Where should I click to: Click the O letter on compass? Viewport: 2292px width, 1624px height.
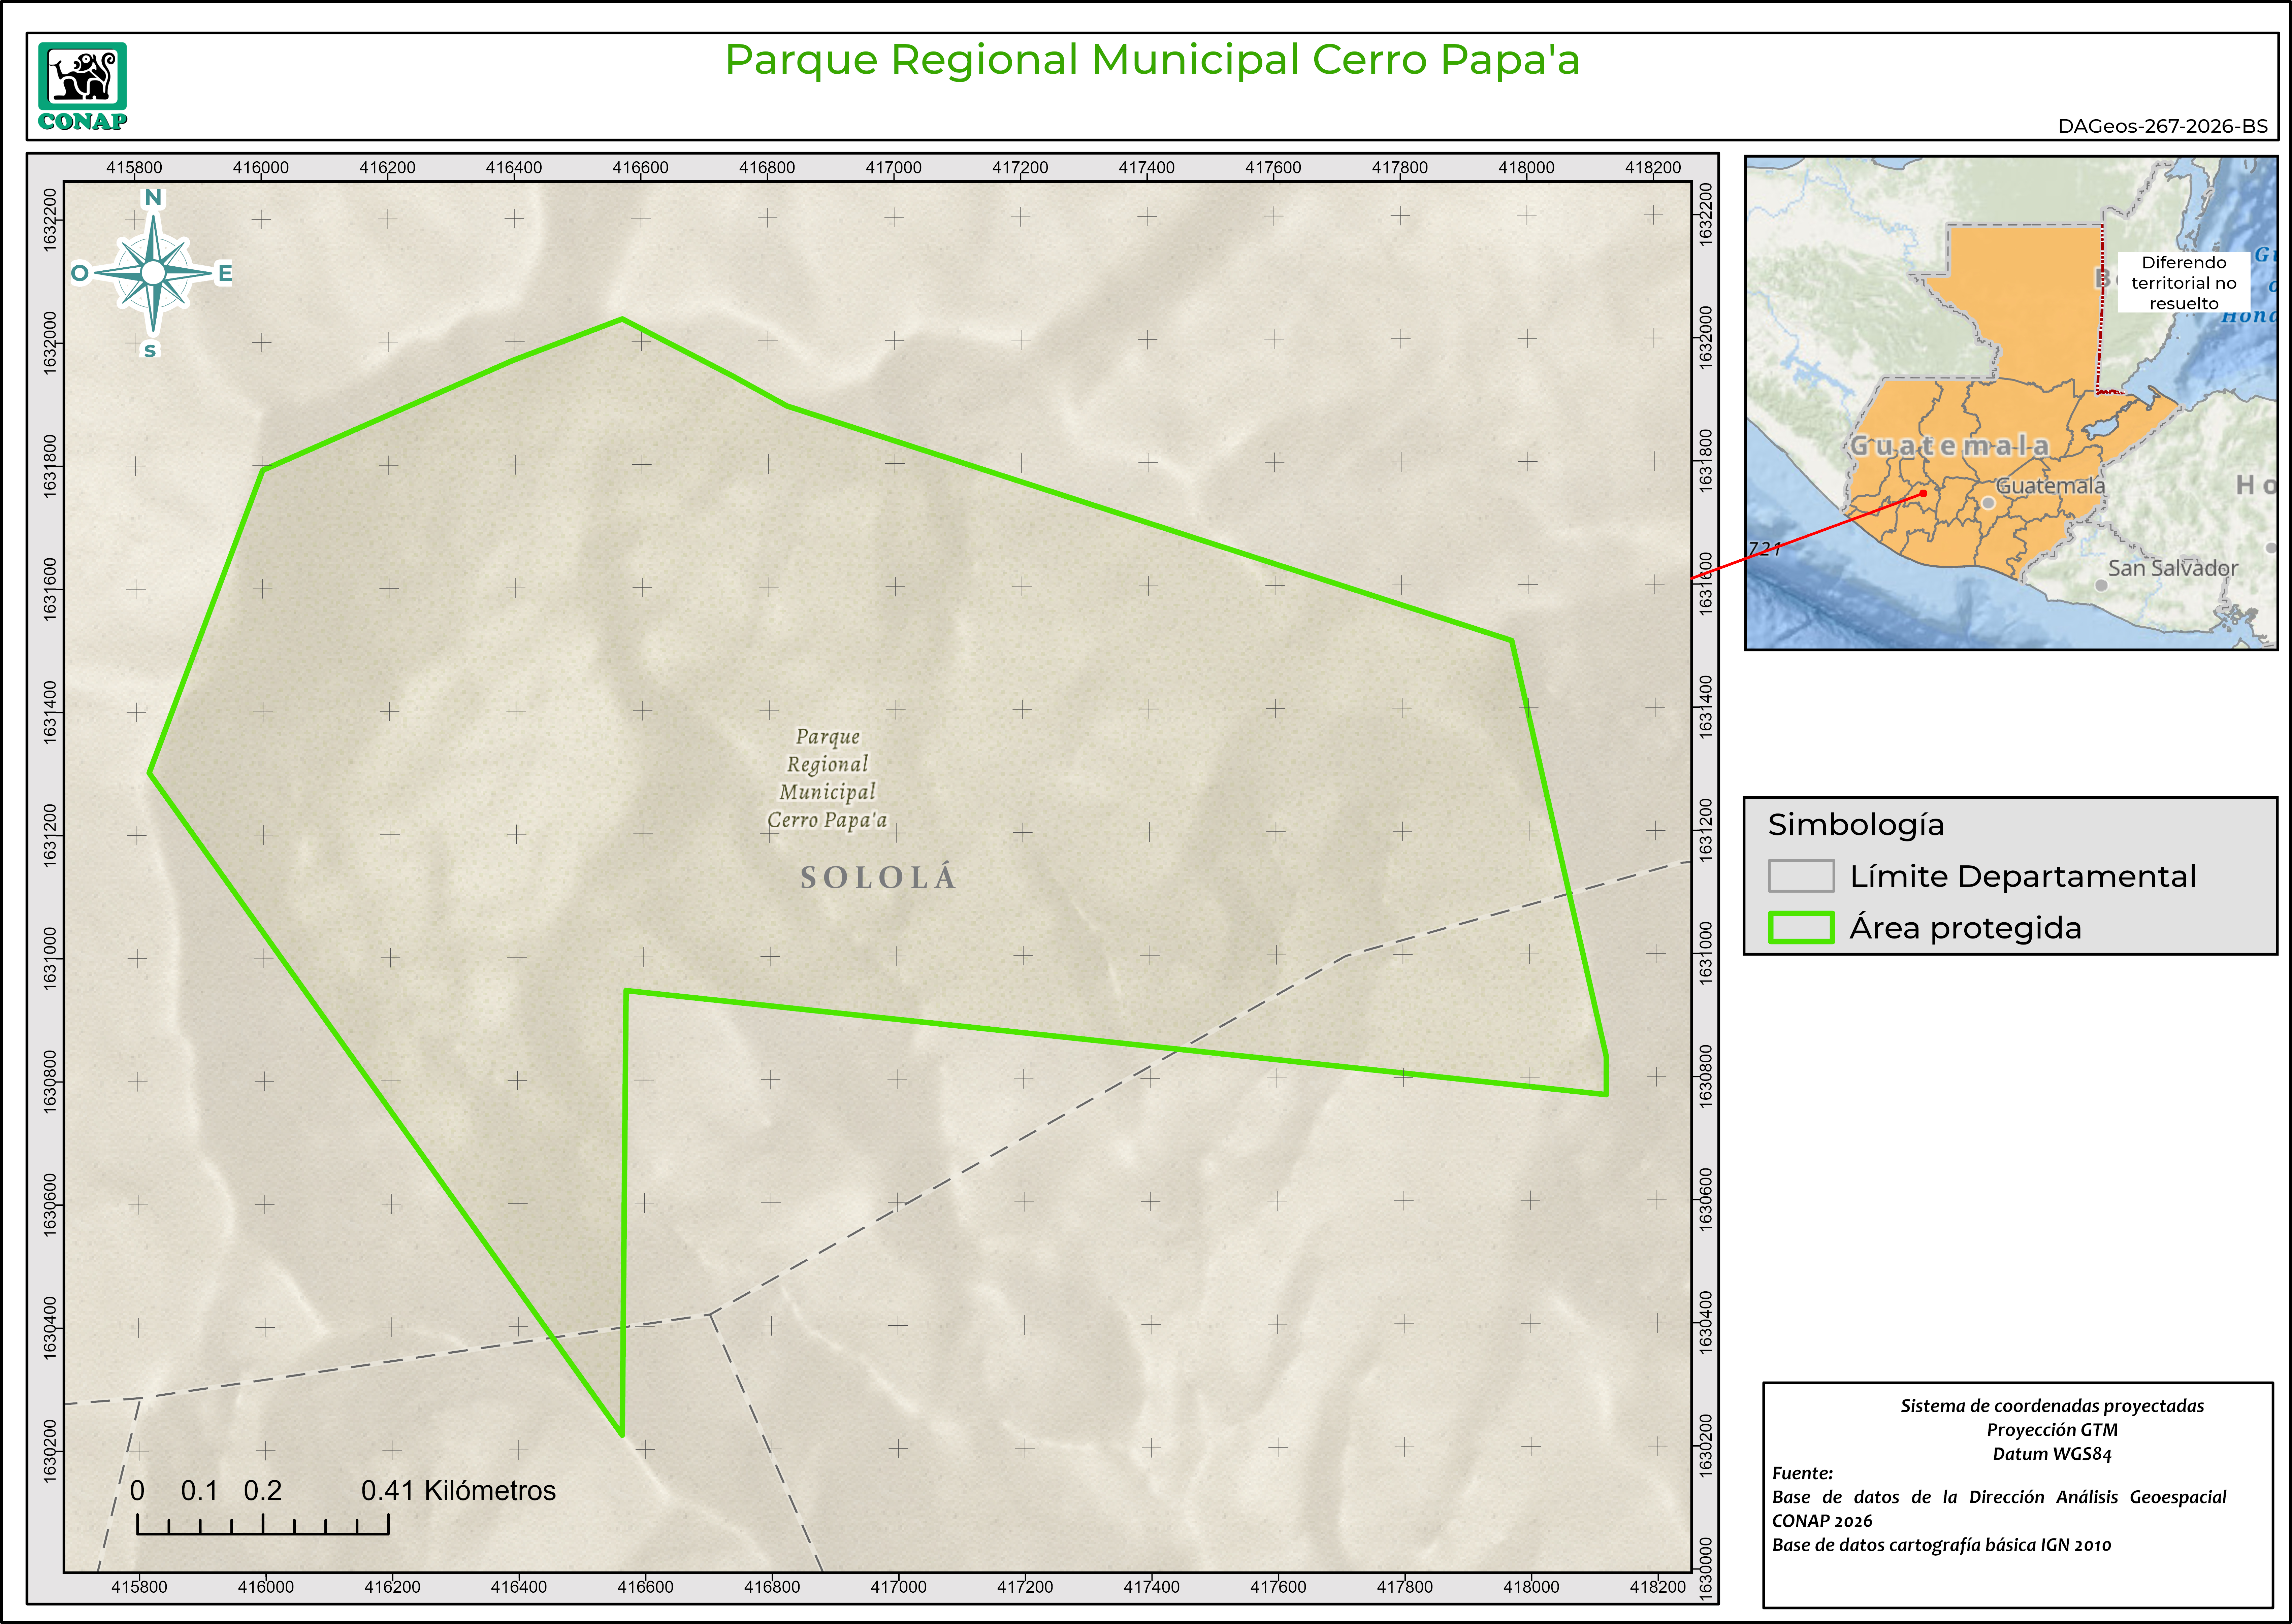pos(80,273)
